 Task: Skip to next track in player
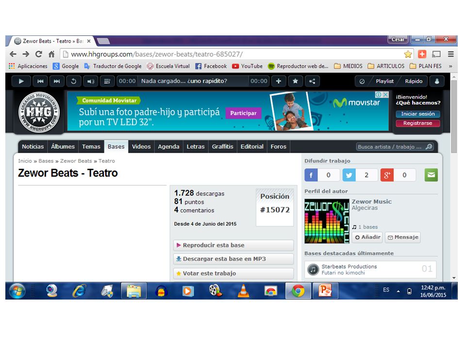57,81
